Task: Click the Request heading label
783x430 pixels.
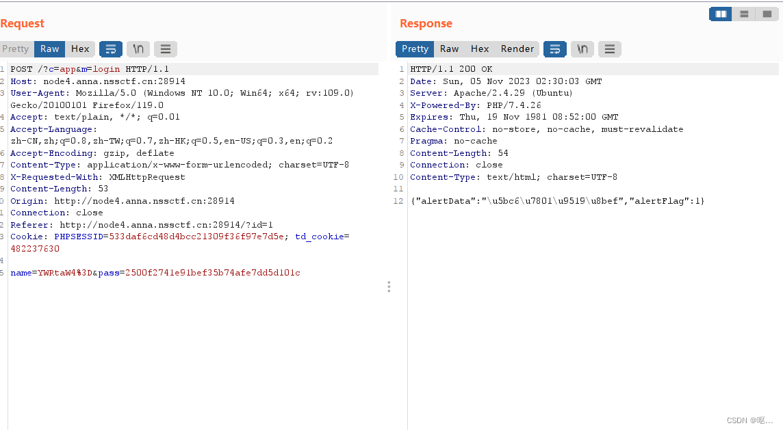Action: click(x=23, y=23)
